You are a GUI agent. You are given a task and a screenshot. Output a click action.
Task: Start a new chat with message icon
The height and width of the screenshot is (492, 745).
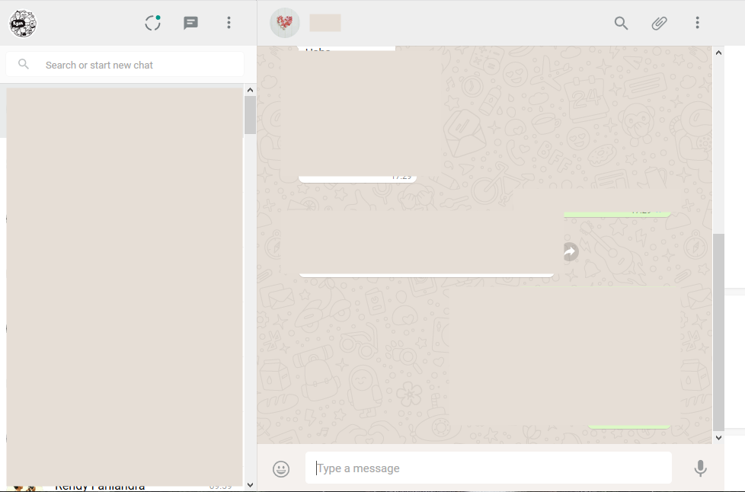190,23
